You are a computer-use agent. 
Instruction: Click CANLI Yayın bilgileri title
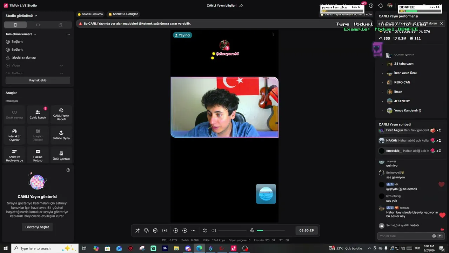(222, 6)
